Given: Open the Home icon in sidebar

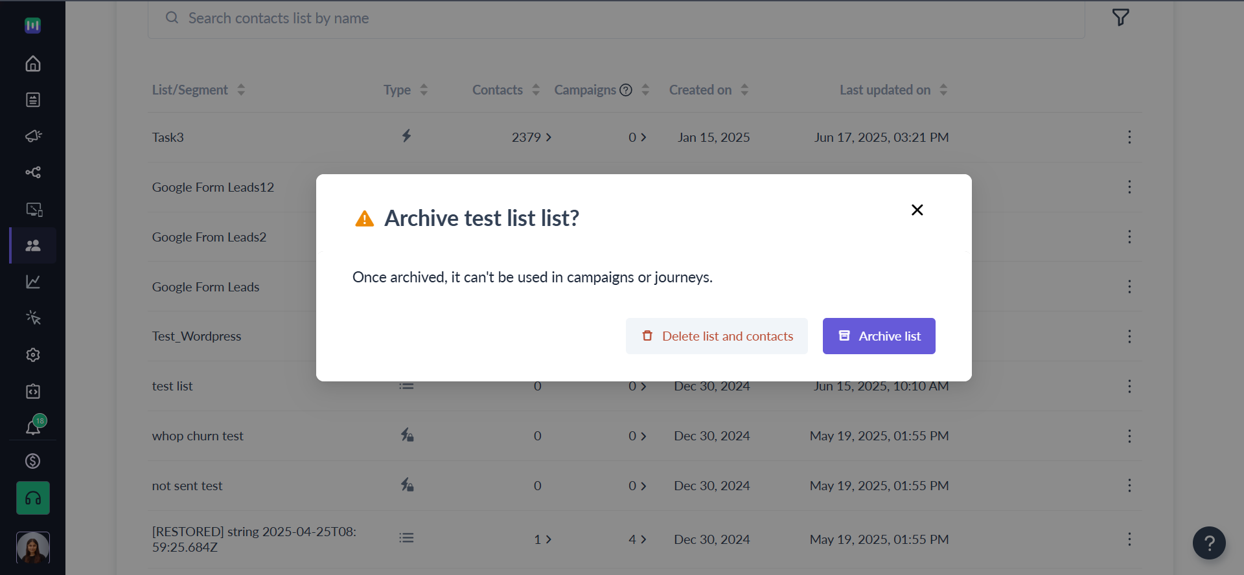Looking at the screenshot, I should click(x=33, y=63).
